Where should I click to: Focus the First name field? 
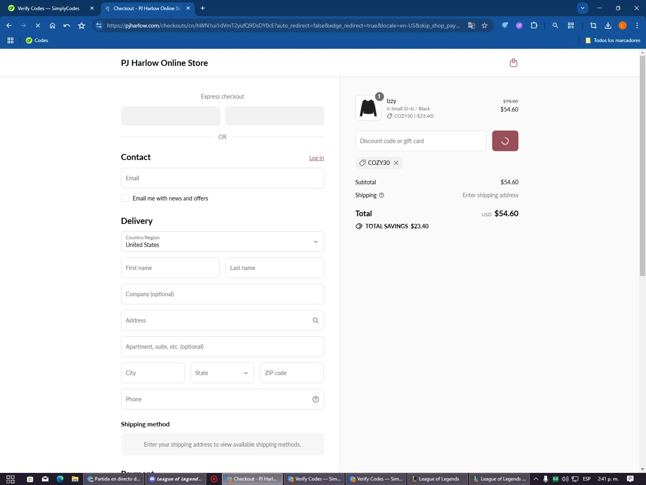170,268
